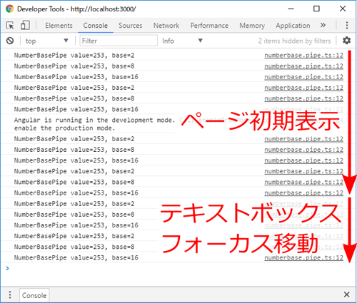
Task: Close the bottom drawer with X
Action: pyautogui.click(x=346, y=294)
